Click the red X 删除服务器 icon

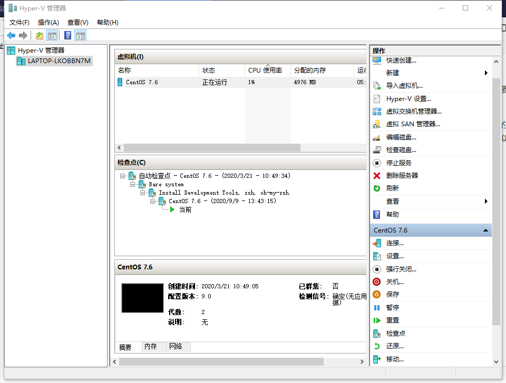[376, 176]
